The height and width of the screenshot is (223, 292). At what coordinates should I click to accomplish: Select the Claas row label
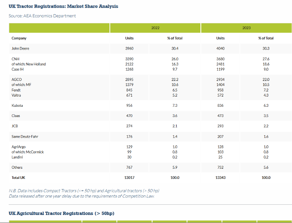click(x=16, y=116)
